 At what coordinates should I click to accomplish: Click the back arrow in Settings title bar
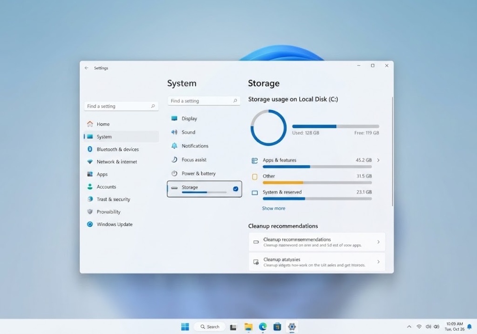87,68
